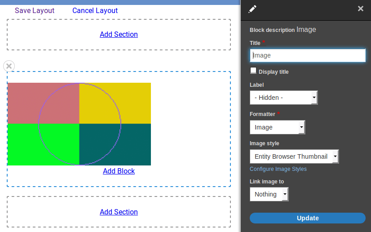The image size is (371, 232).
Task: Click the dark teal quadrant of the image
Action: [x=115, y=144]
